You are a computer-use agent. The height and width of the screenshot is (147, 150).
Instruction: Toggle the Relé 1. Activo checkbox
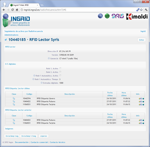pyautogui.click(x=61, y=68)
